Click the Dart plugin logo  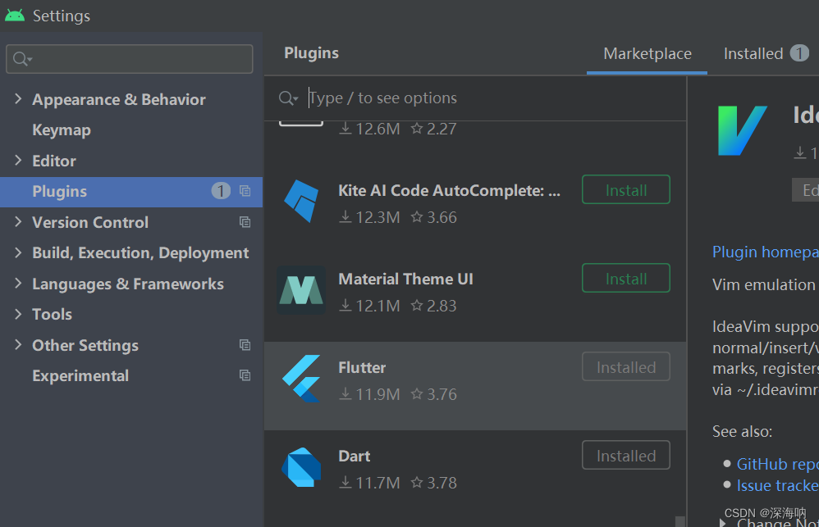(301, 467)
